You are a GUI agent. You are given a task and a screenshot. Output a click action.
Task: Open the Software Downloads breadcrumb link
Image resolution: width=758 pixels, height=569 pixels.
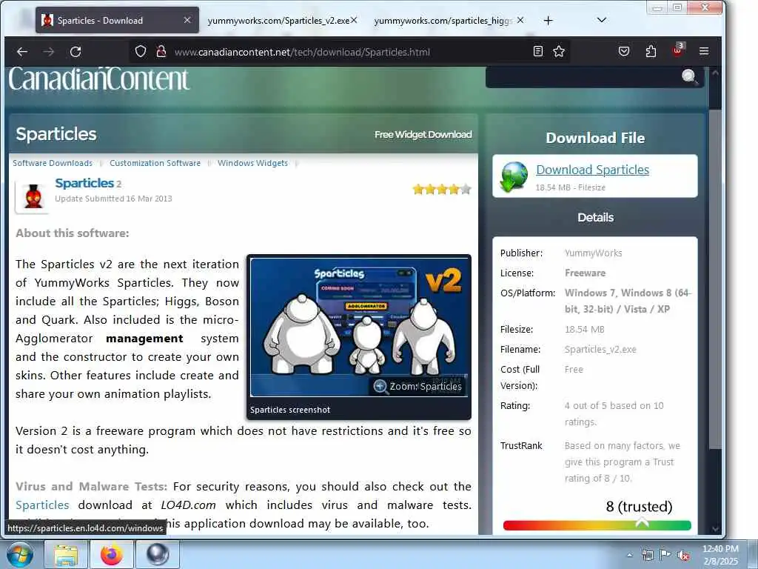coord(53,163)
